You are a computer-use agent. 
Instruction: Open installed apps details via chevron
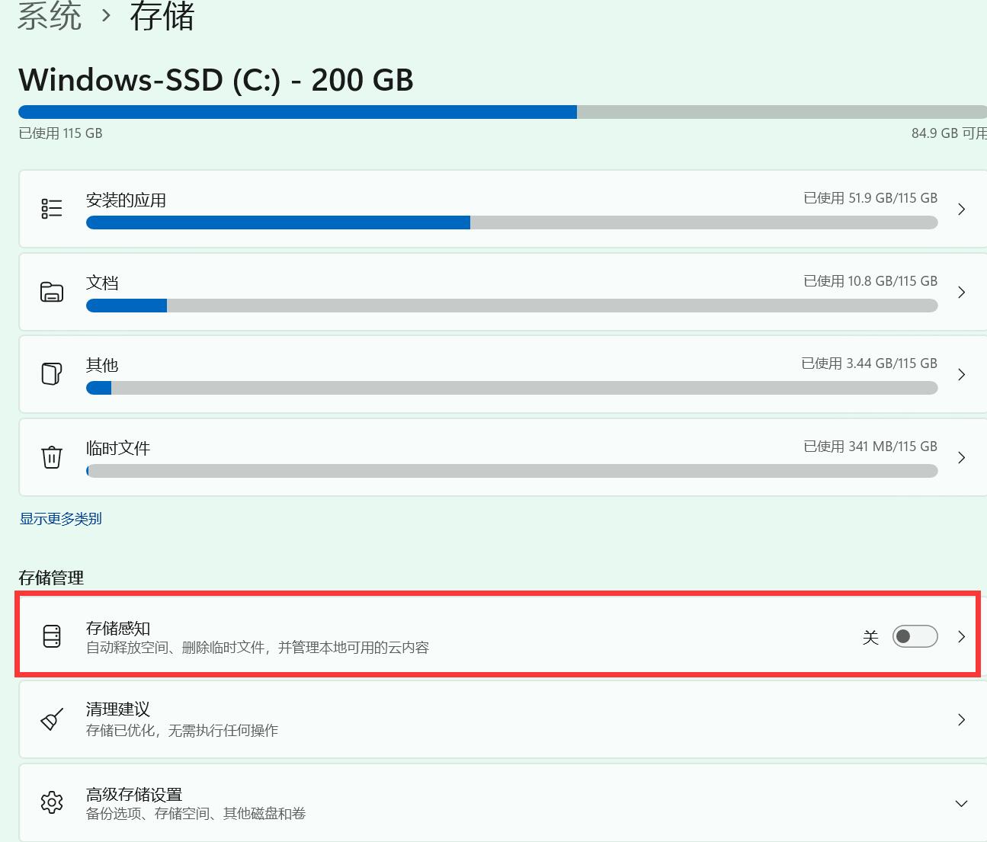tap(961, 209)
